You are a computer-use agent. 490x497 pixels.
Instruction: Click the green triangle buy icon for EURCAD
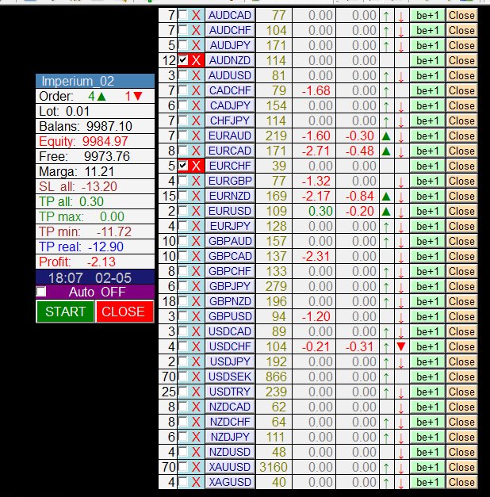tap(386, 151)
